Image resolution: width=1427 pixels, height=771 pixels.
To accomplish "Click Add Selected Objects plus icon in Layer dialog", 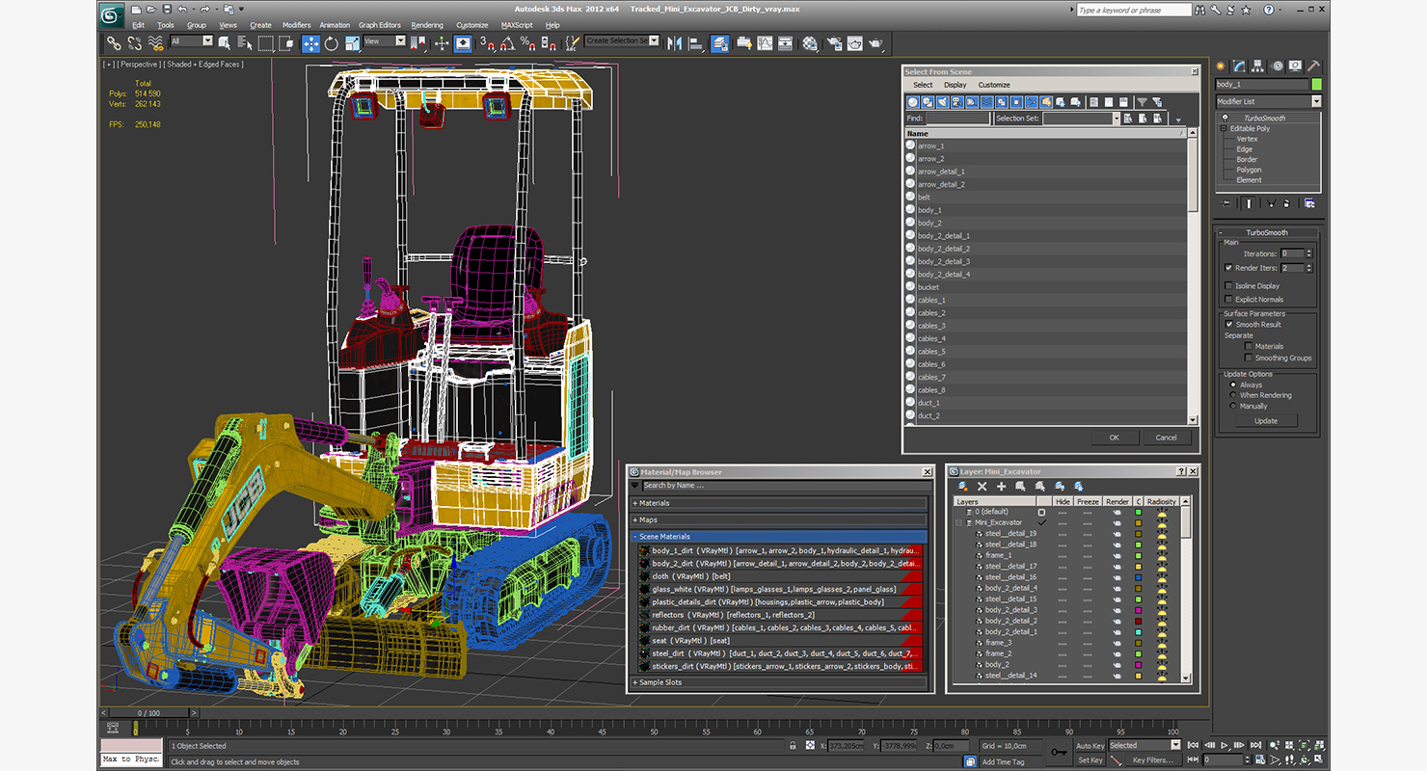I will click(x=1001, y=487).
